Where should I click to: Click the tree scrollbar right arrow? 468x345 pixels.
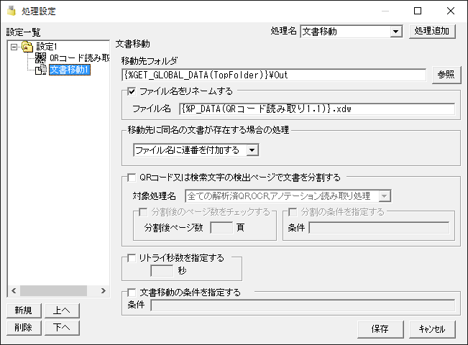coord(104,290)
